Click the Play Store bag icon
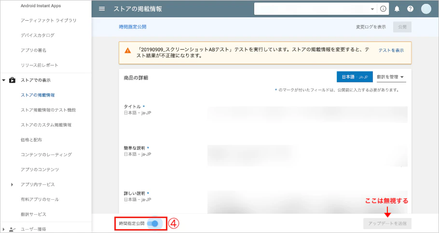 [12, 80]
